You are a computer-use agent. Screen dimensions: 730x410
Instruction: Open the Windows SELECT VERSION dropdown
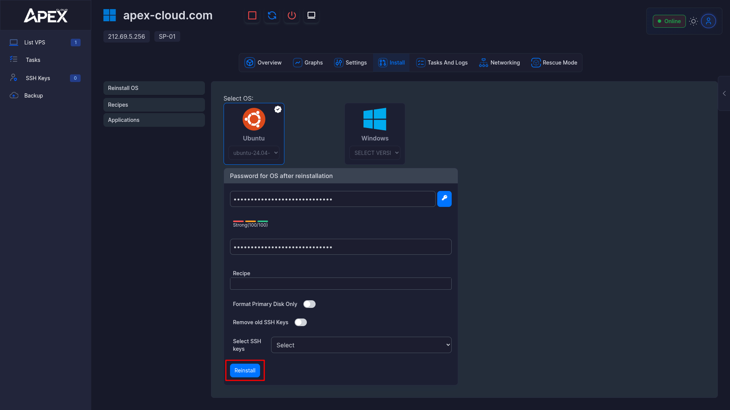[x=375, y=153]
